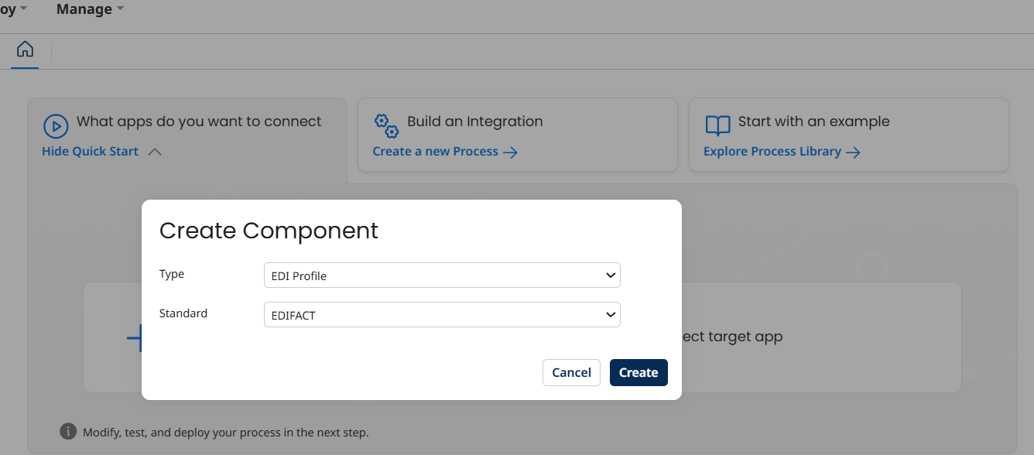Viewport: 1034px width, 455px height.
Task: Click the info icon next to the deploy note
Action: click(70, 432)
